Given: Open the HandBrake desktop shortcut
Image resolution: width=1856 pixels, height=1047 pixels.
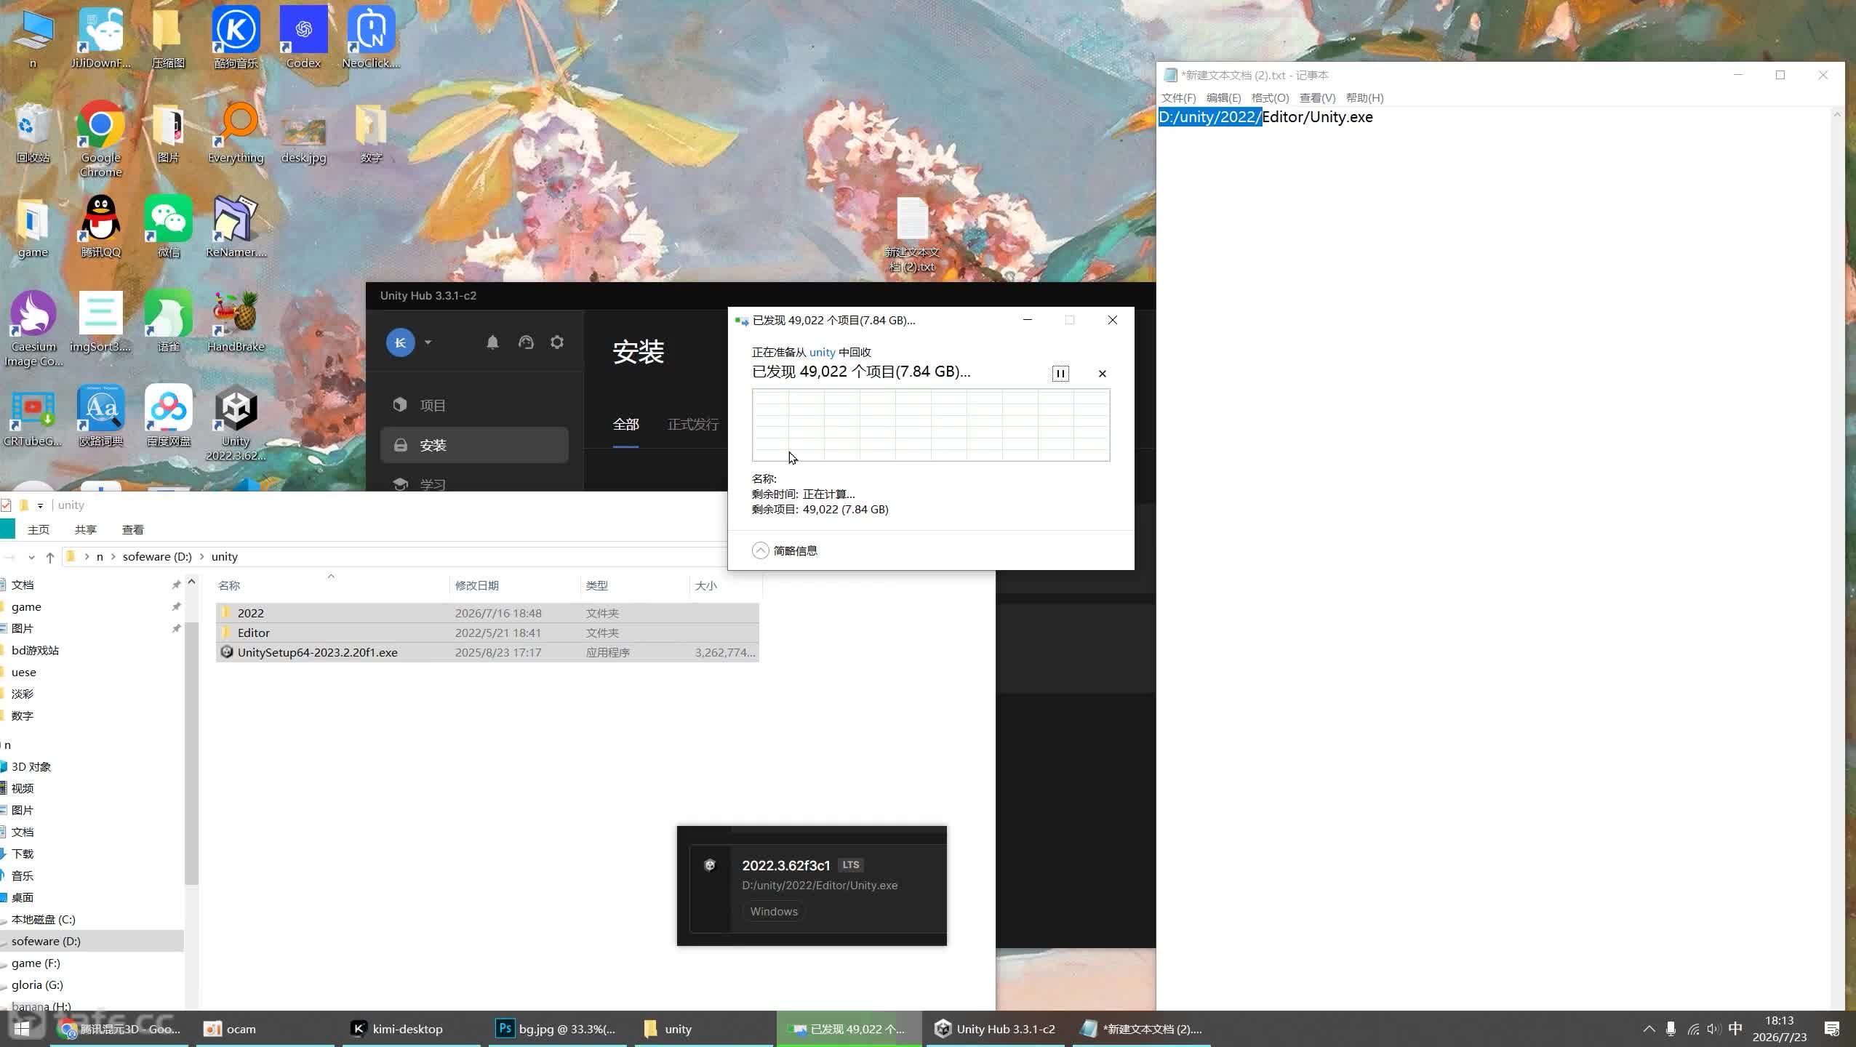Looking at the screenshot, I should tap(236, 321).
